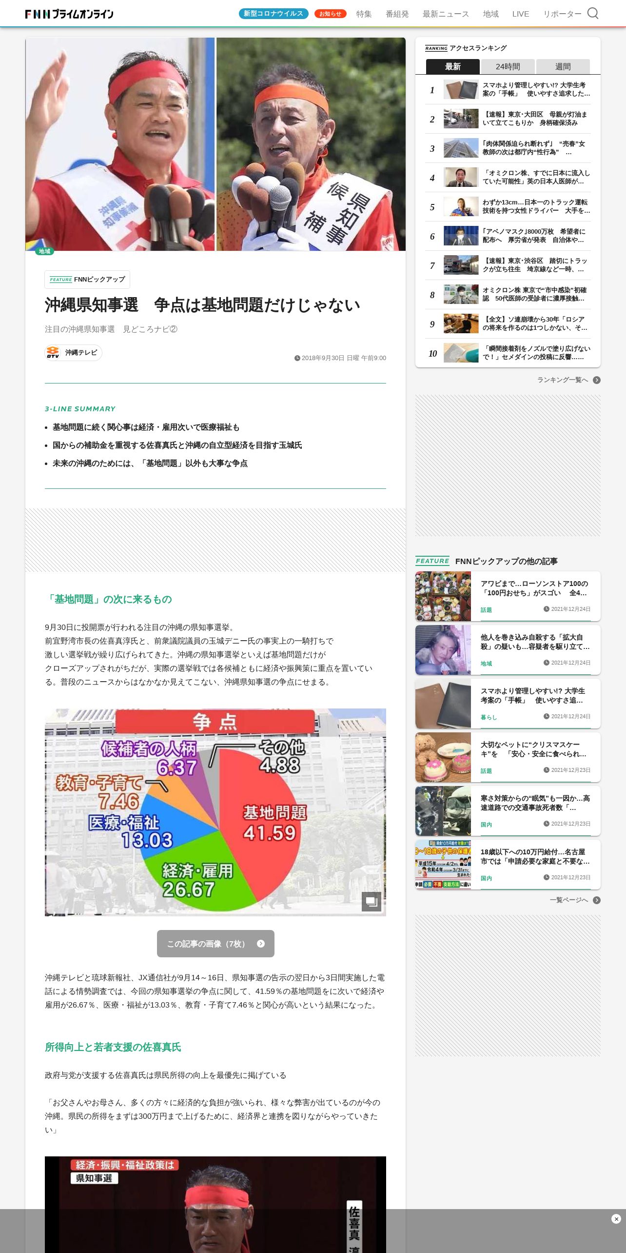This screenshot has height=1253, width=626.
Task: Open この記事の画像（7枚） gallery button
Action: click(215, 944)
